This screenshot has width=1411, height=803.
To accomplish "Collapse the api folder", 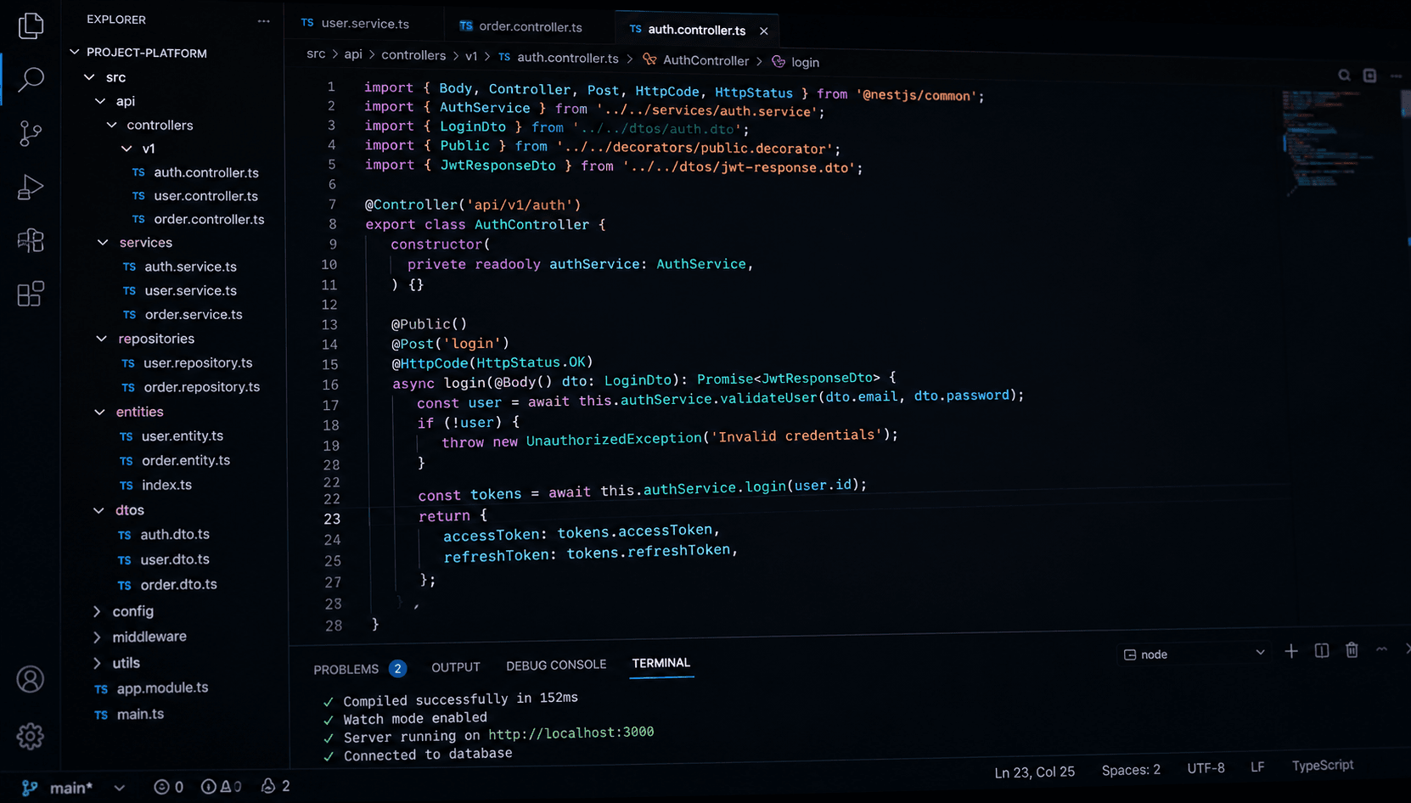I will pyautogui.click(x=100, y=101).
